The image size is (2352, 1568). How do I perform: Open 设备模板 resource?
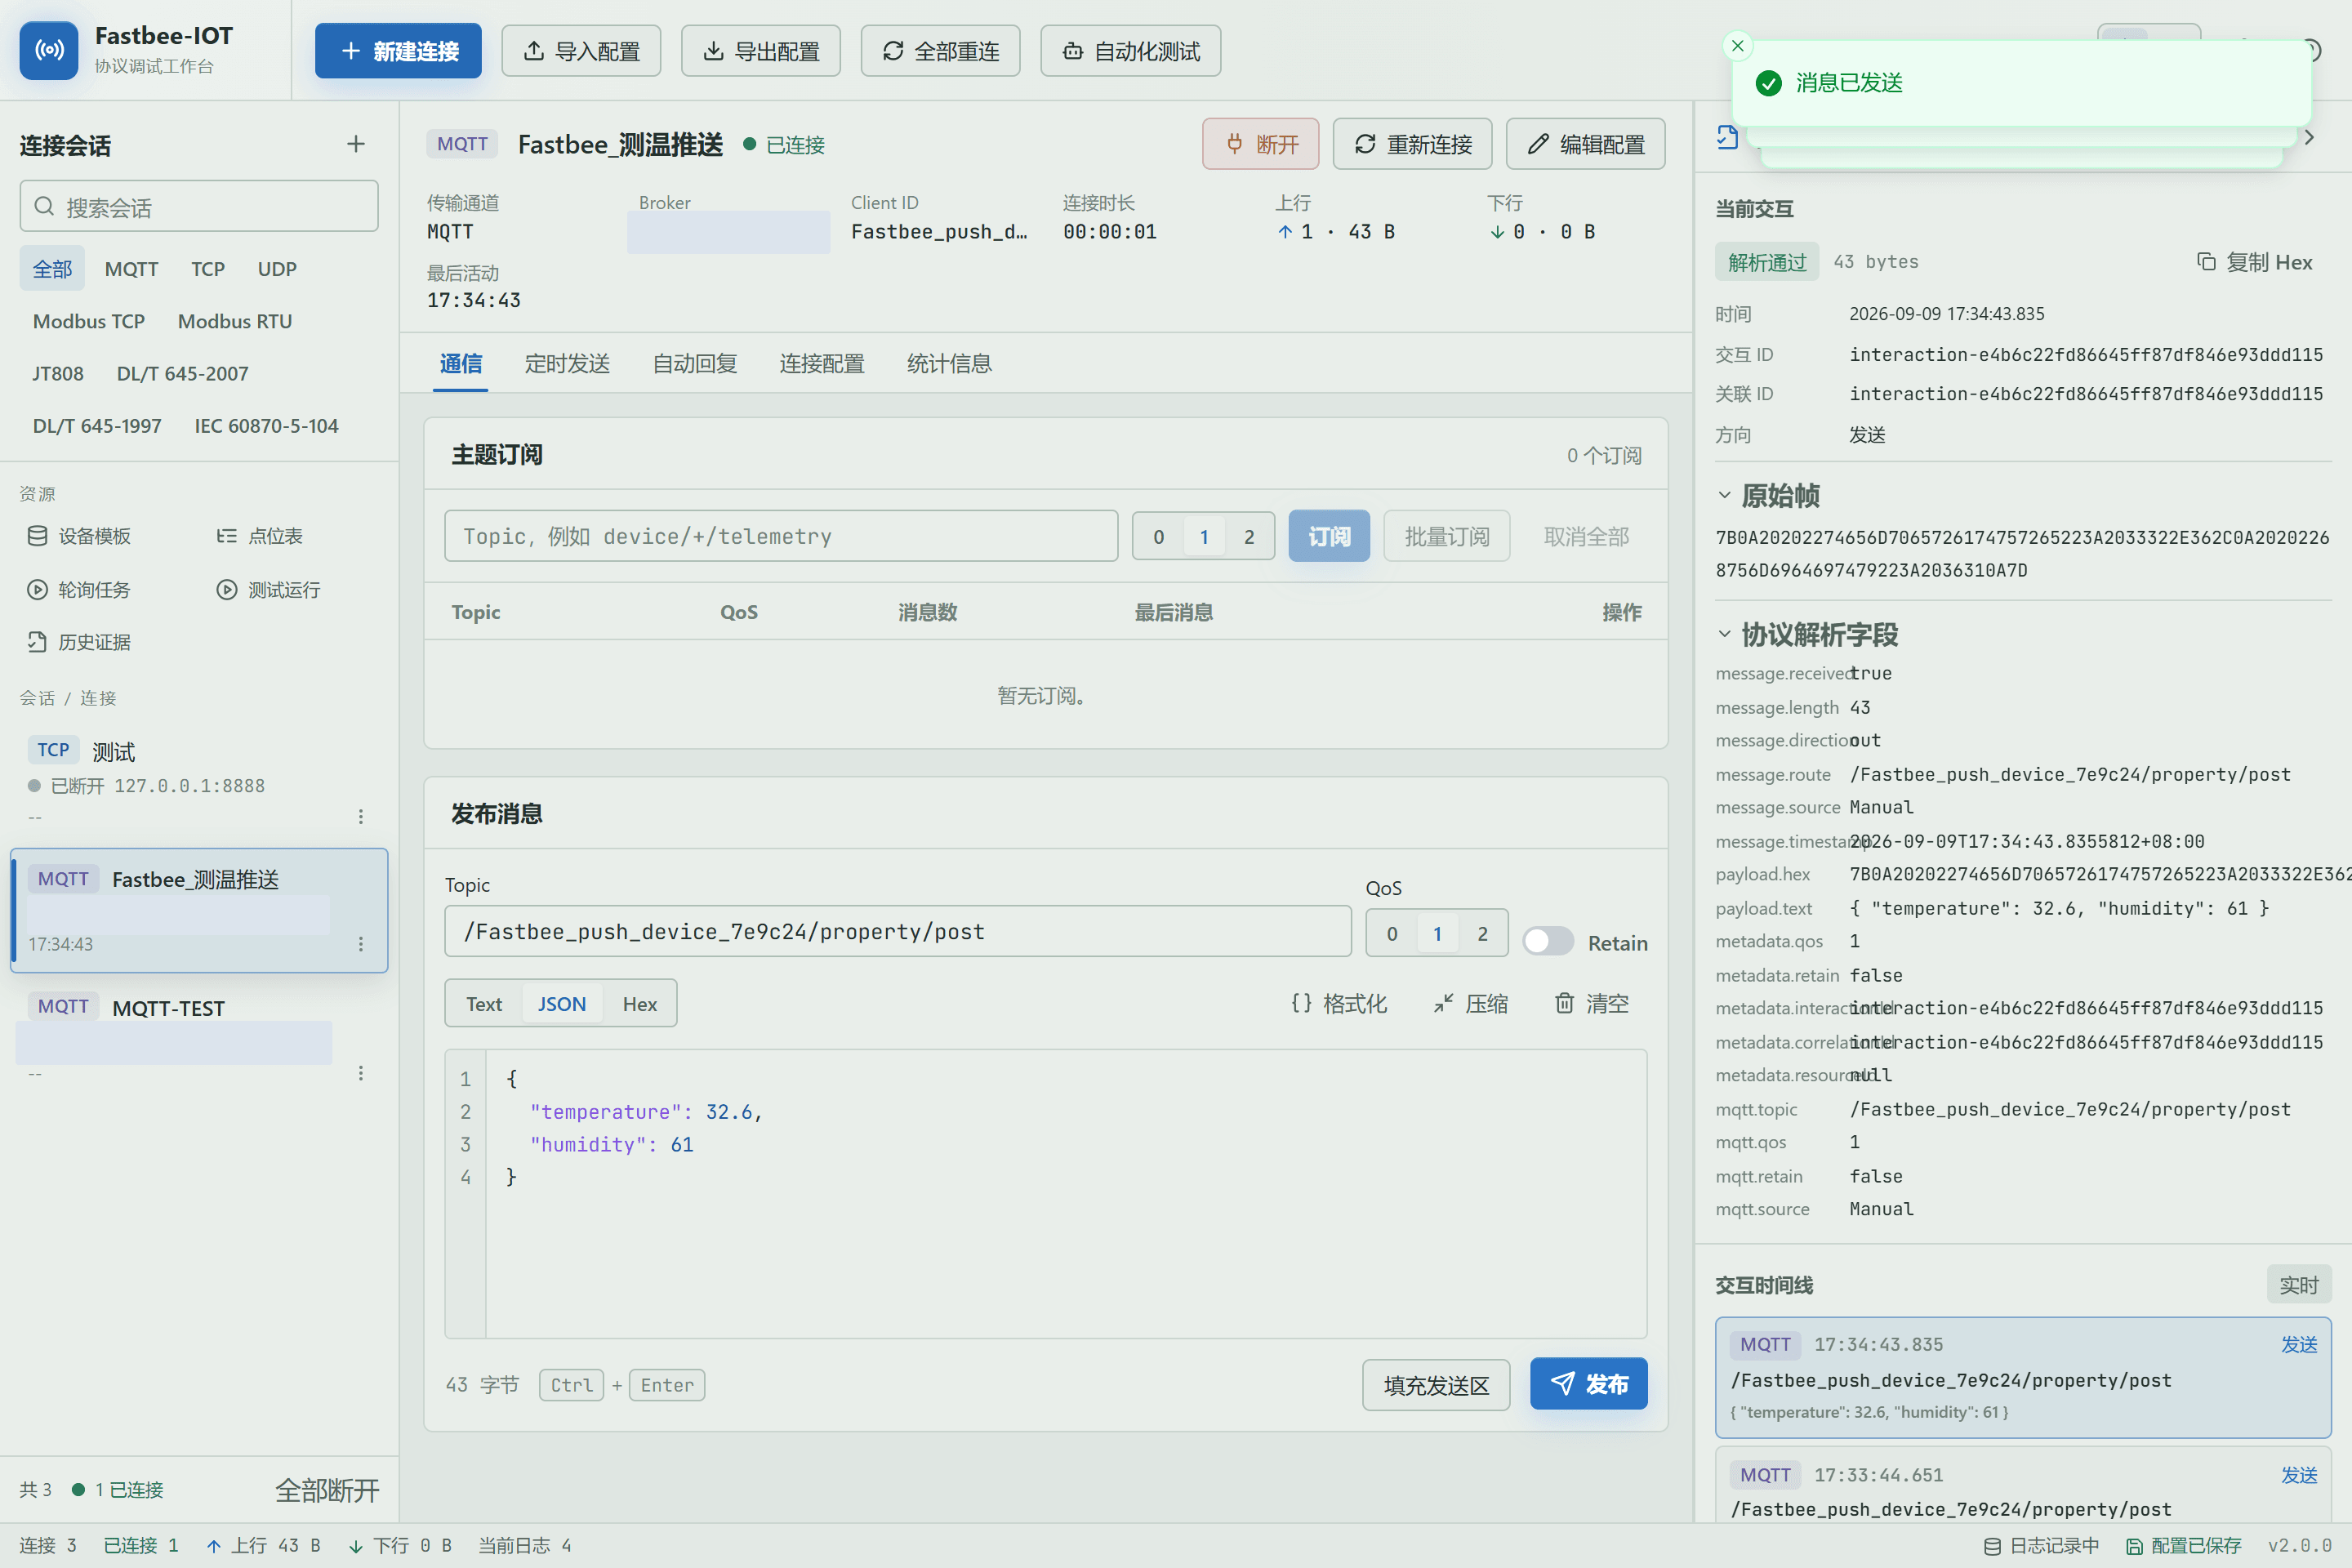tap(79, 536)
